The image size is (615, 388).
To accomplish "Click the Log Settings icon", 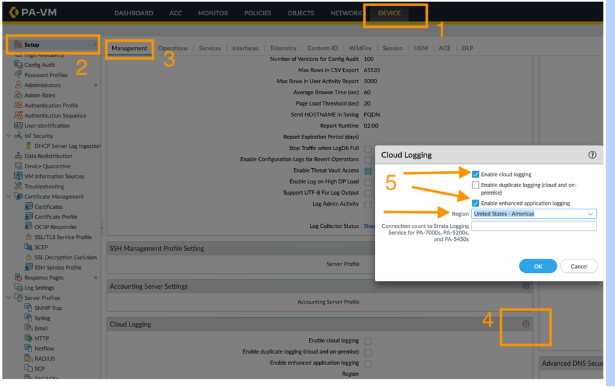I will 18,287.
